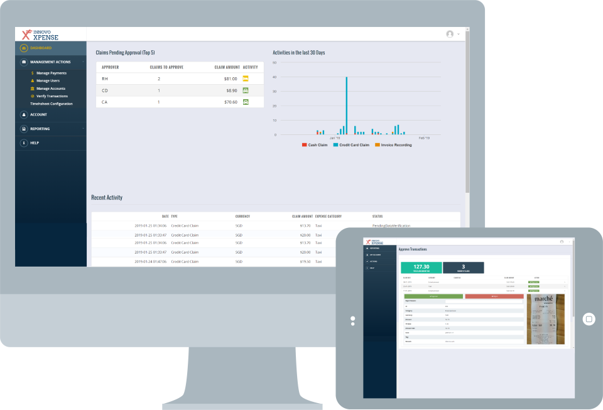Click the check icon beside Verify Transactions
This screenshot has width=603, height=410.
tap(32, 96)
